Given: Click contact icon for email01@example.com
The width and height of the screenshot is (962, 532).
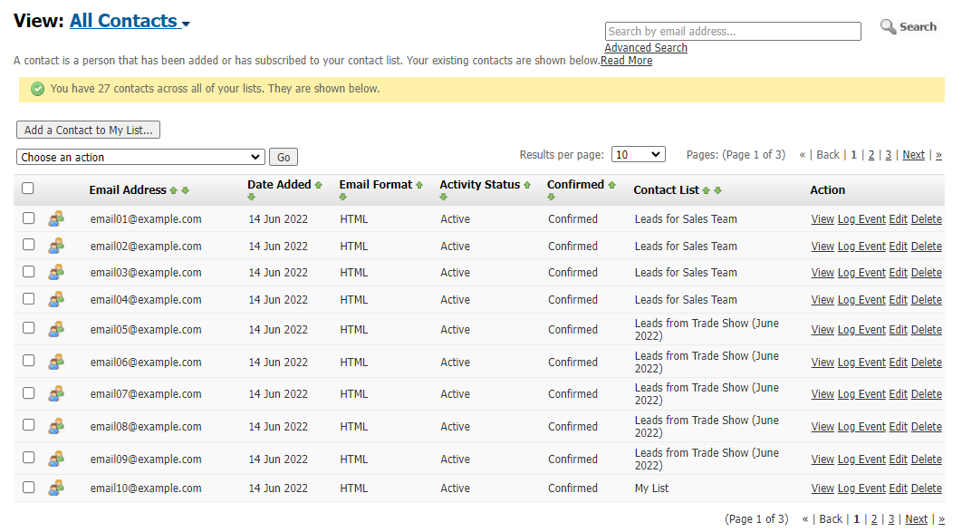Looking at the screenshot, I should coord(56,219).
